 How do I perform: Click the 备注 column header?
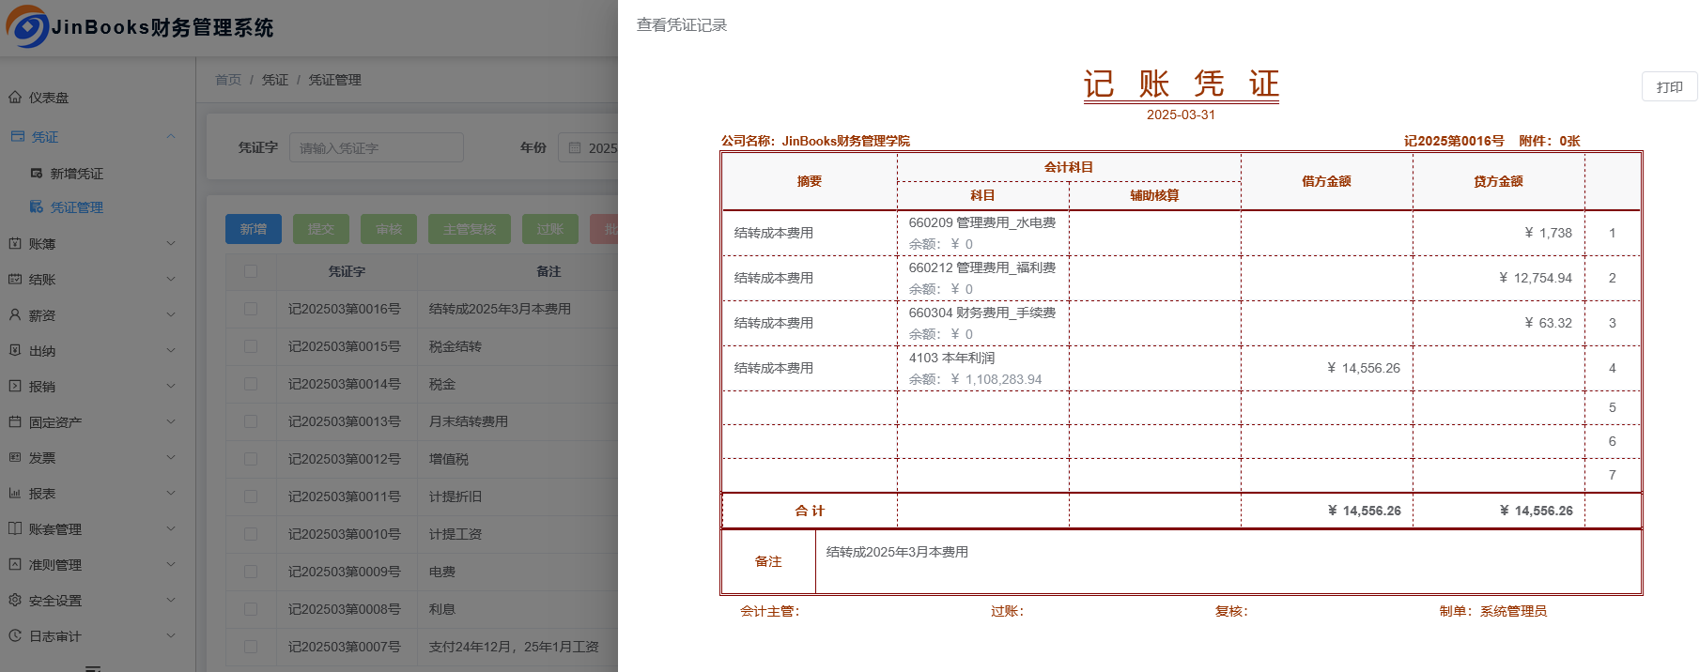(x=548, y=270)
